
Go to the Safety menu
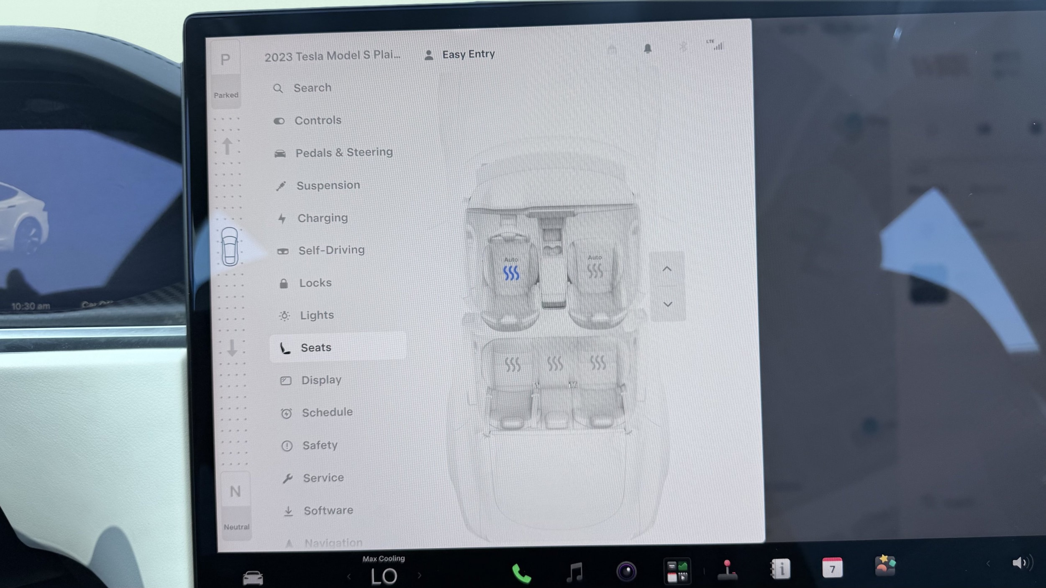point(310,445)
